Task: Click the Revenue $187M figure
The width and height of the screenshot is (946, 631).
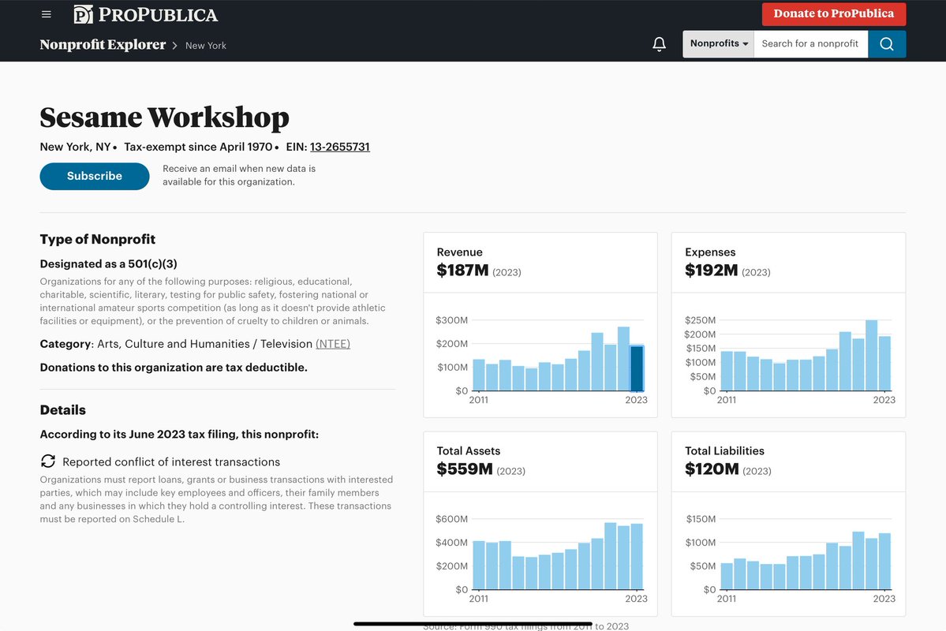Action: click(x=462, y=271)
